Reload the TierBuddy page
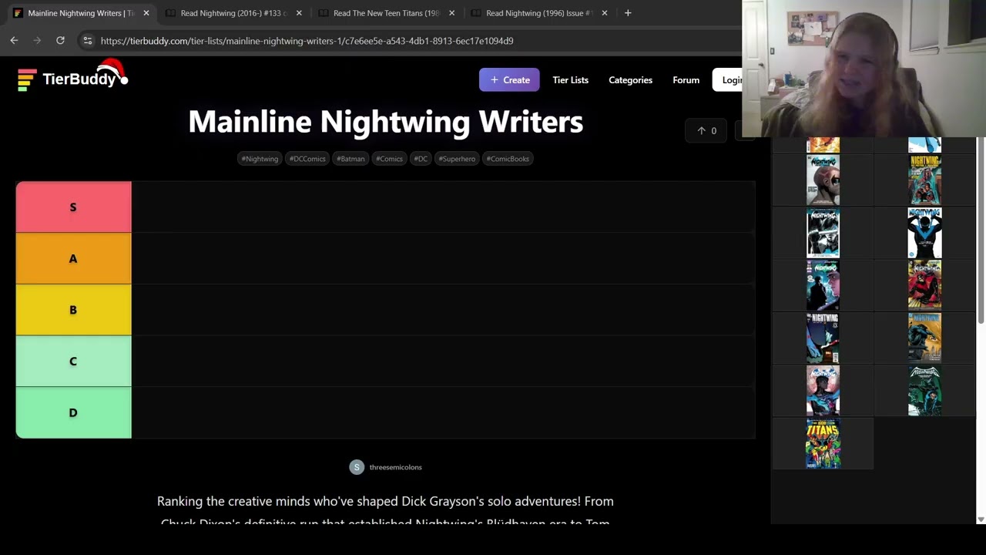 [x=60, y=40]
